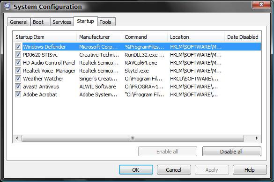The image size is (274, 182).
Task: Click the C:\PROGRA~1... command cell
Action: [x=144, y=87]
